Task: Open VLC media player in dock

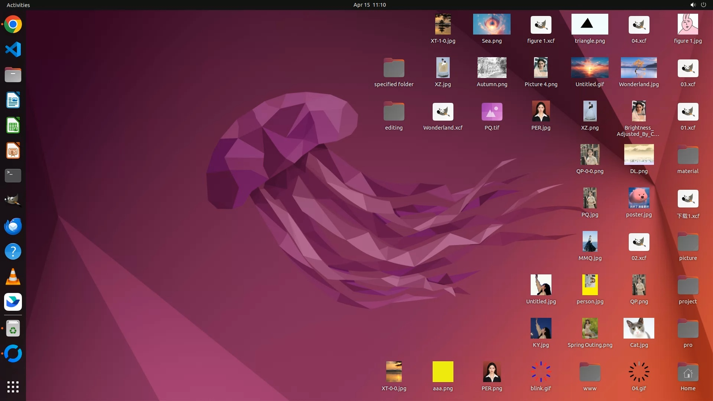Action: (13, 277)
